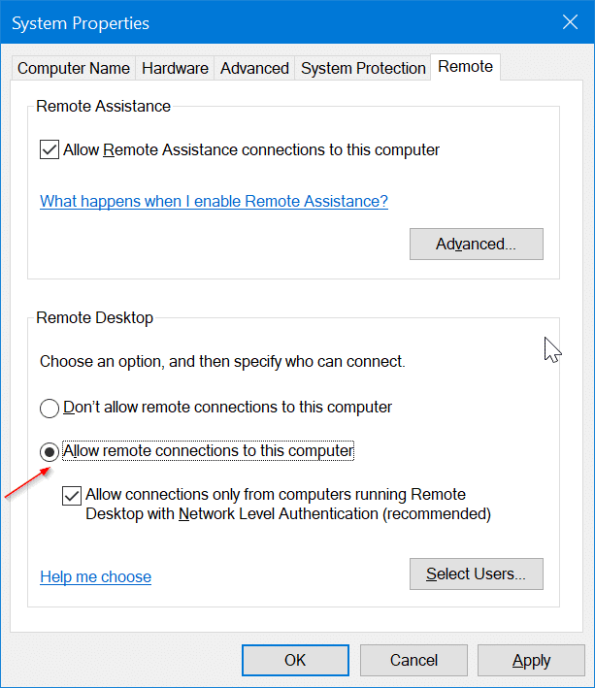Open the Help me choose link
Image resolution: width=595 pixels, height=688 pixels.
coord(95,576)
